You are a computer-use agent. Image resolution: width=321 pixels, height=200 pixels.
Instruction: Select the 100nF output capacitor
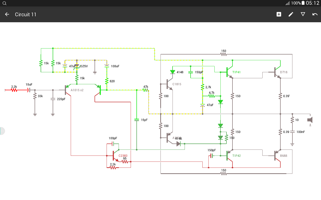292,132
